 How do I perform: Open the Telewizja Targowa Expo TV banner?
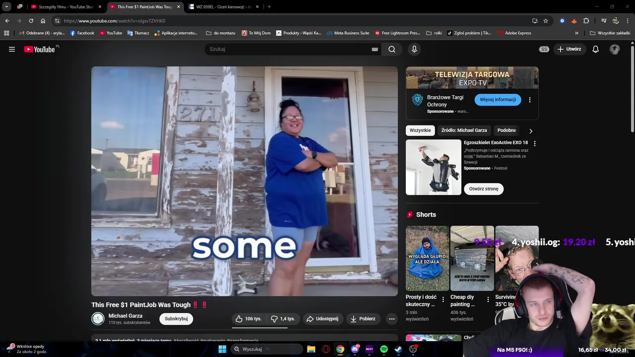tap(472, 78)
